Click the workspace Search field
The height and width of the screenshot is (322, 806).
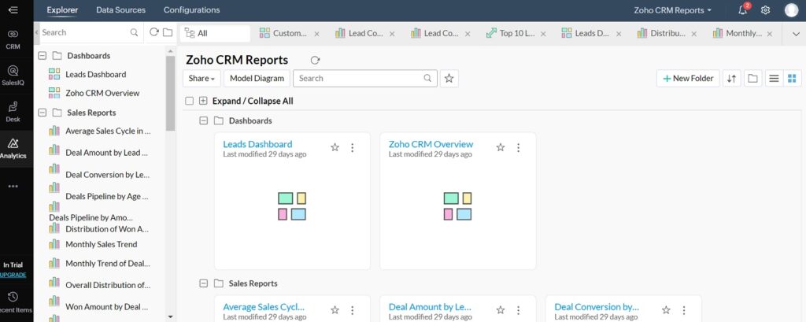pos(365,78)
